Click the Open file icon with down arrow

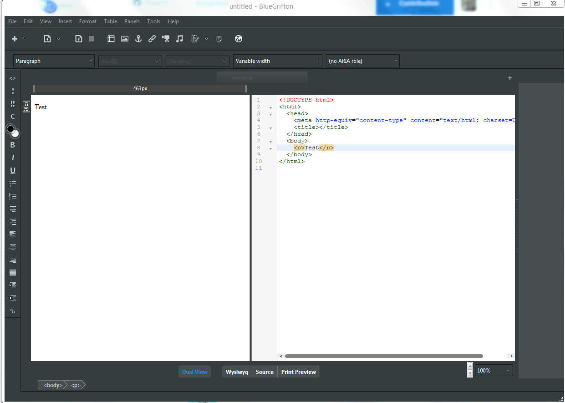tap(47, 39)
